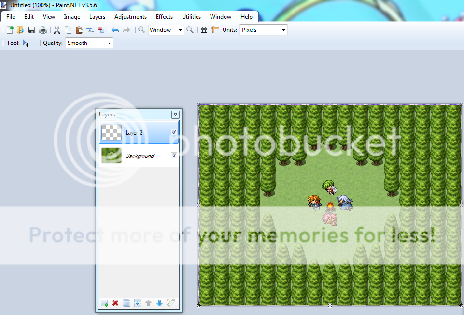Hide the Background layer via checkbox

click(x=174, y=156)
